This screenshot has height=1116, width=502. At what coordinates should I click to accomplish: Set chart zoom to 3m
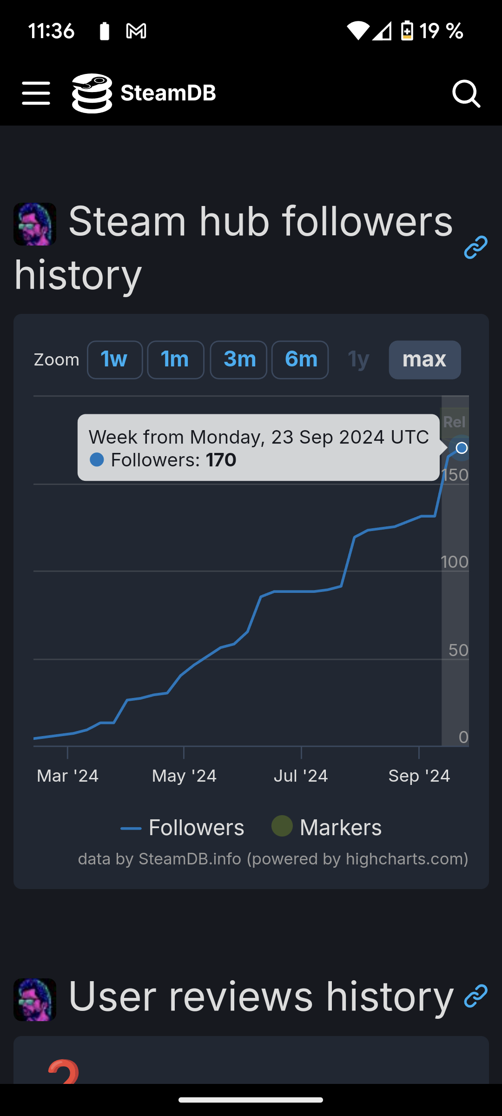[238, 359]
